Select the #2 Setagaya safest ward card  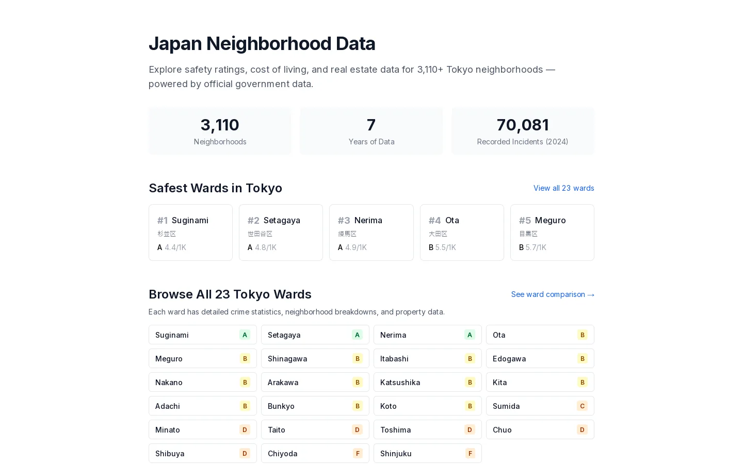click(x=281, y=233)
